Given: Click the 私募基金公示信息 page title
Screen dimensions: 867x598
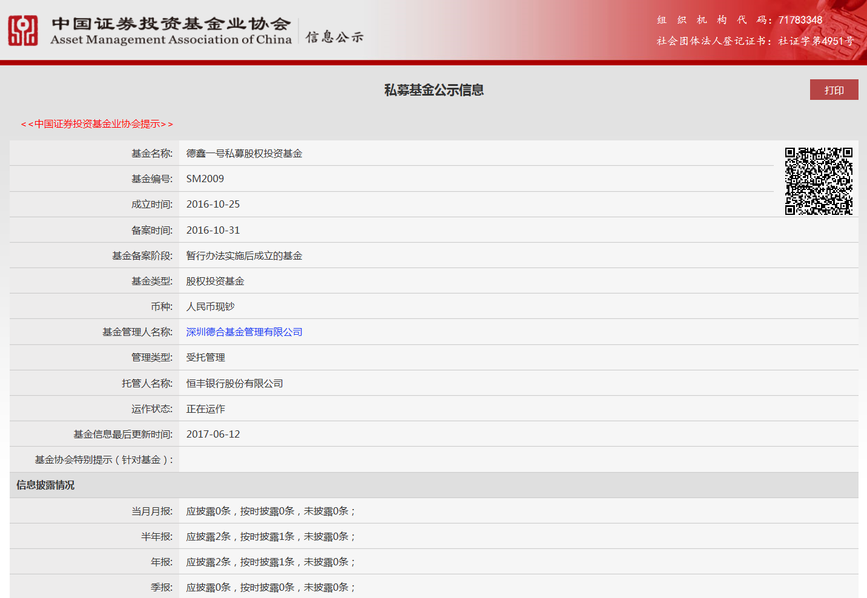Looking at the screenshot, I should tap(434, 90).
